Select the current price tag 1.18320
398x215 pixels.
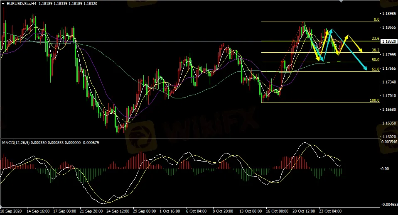click(x=388, y=42)
